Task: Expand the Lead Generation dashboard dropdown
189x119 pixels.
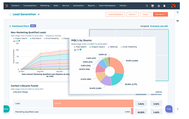Action: 39,15
